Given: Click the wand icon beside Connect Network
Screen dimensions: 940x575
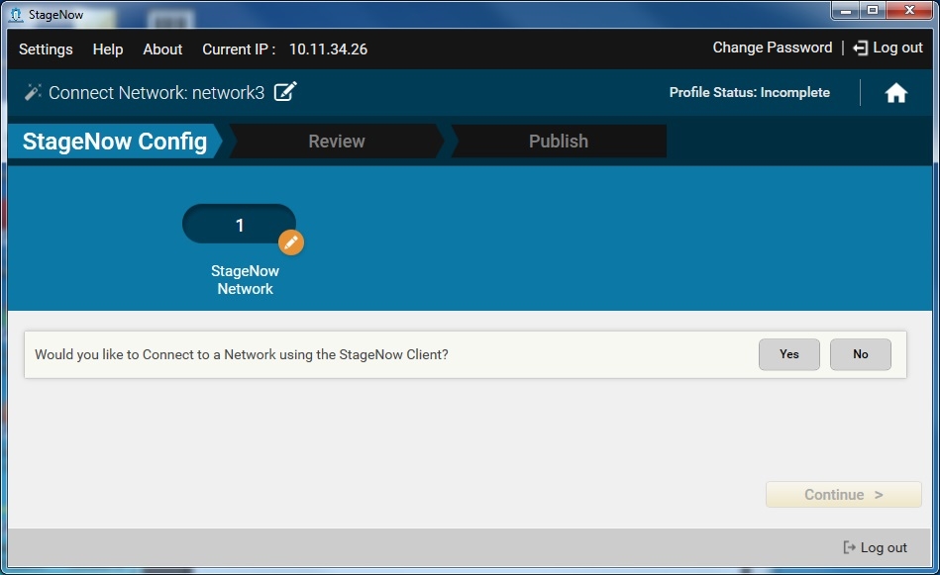Looking at the screenshot, I should tap(33, 92).
